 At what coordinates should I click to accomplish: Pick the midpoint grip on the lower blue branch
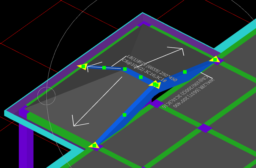pyautogui.click(x=124, y=115)
